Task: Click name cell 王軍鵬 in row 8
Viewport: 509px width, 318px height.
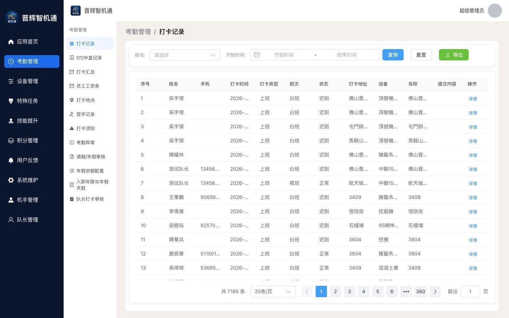Action: (x=176, y=197)
